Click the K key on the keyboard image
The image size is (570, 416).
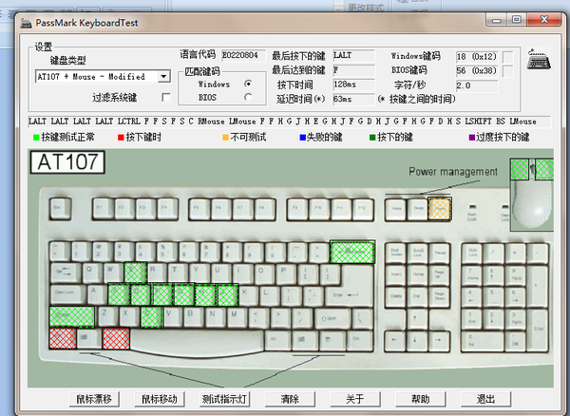coord(248,294)
